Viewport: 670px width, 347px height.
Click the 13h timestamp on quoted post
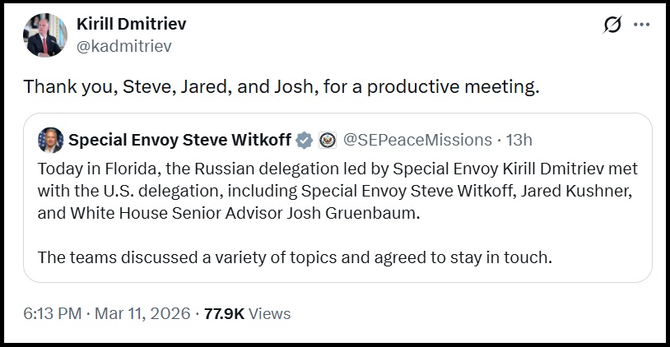519,140
